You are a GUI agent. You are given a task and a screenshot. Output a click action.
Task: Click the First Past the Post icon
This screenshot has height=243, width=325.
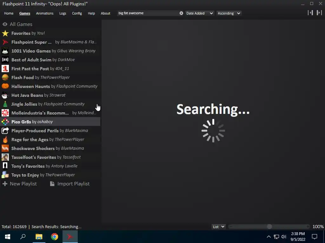(x=5, y=69)
